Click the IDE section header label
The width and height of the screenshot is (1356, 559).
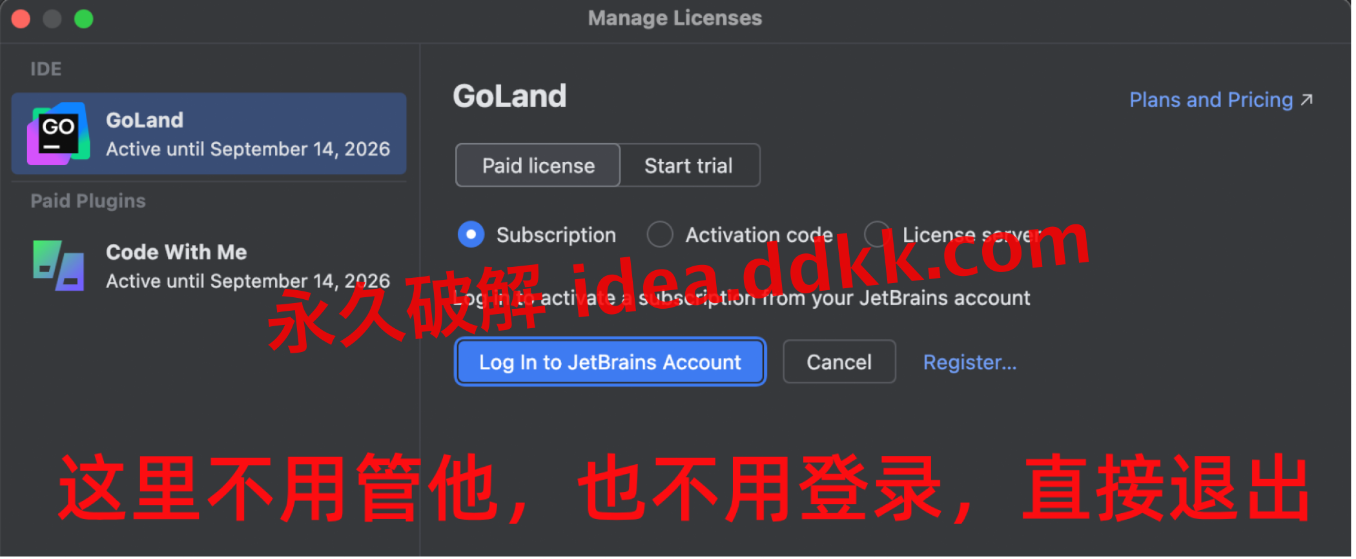46,69
